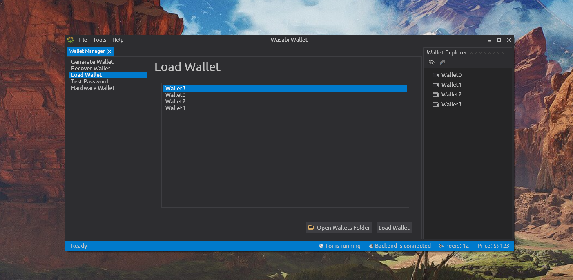
Task: Maximize the Wasabi Wallet window
Action: click(x=499, y=40)
